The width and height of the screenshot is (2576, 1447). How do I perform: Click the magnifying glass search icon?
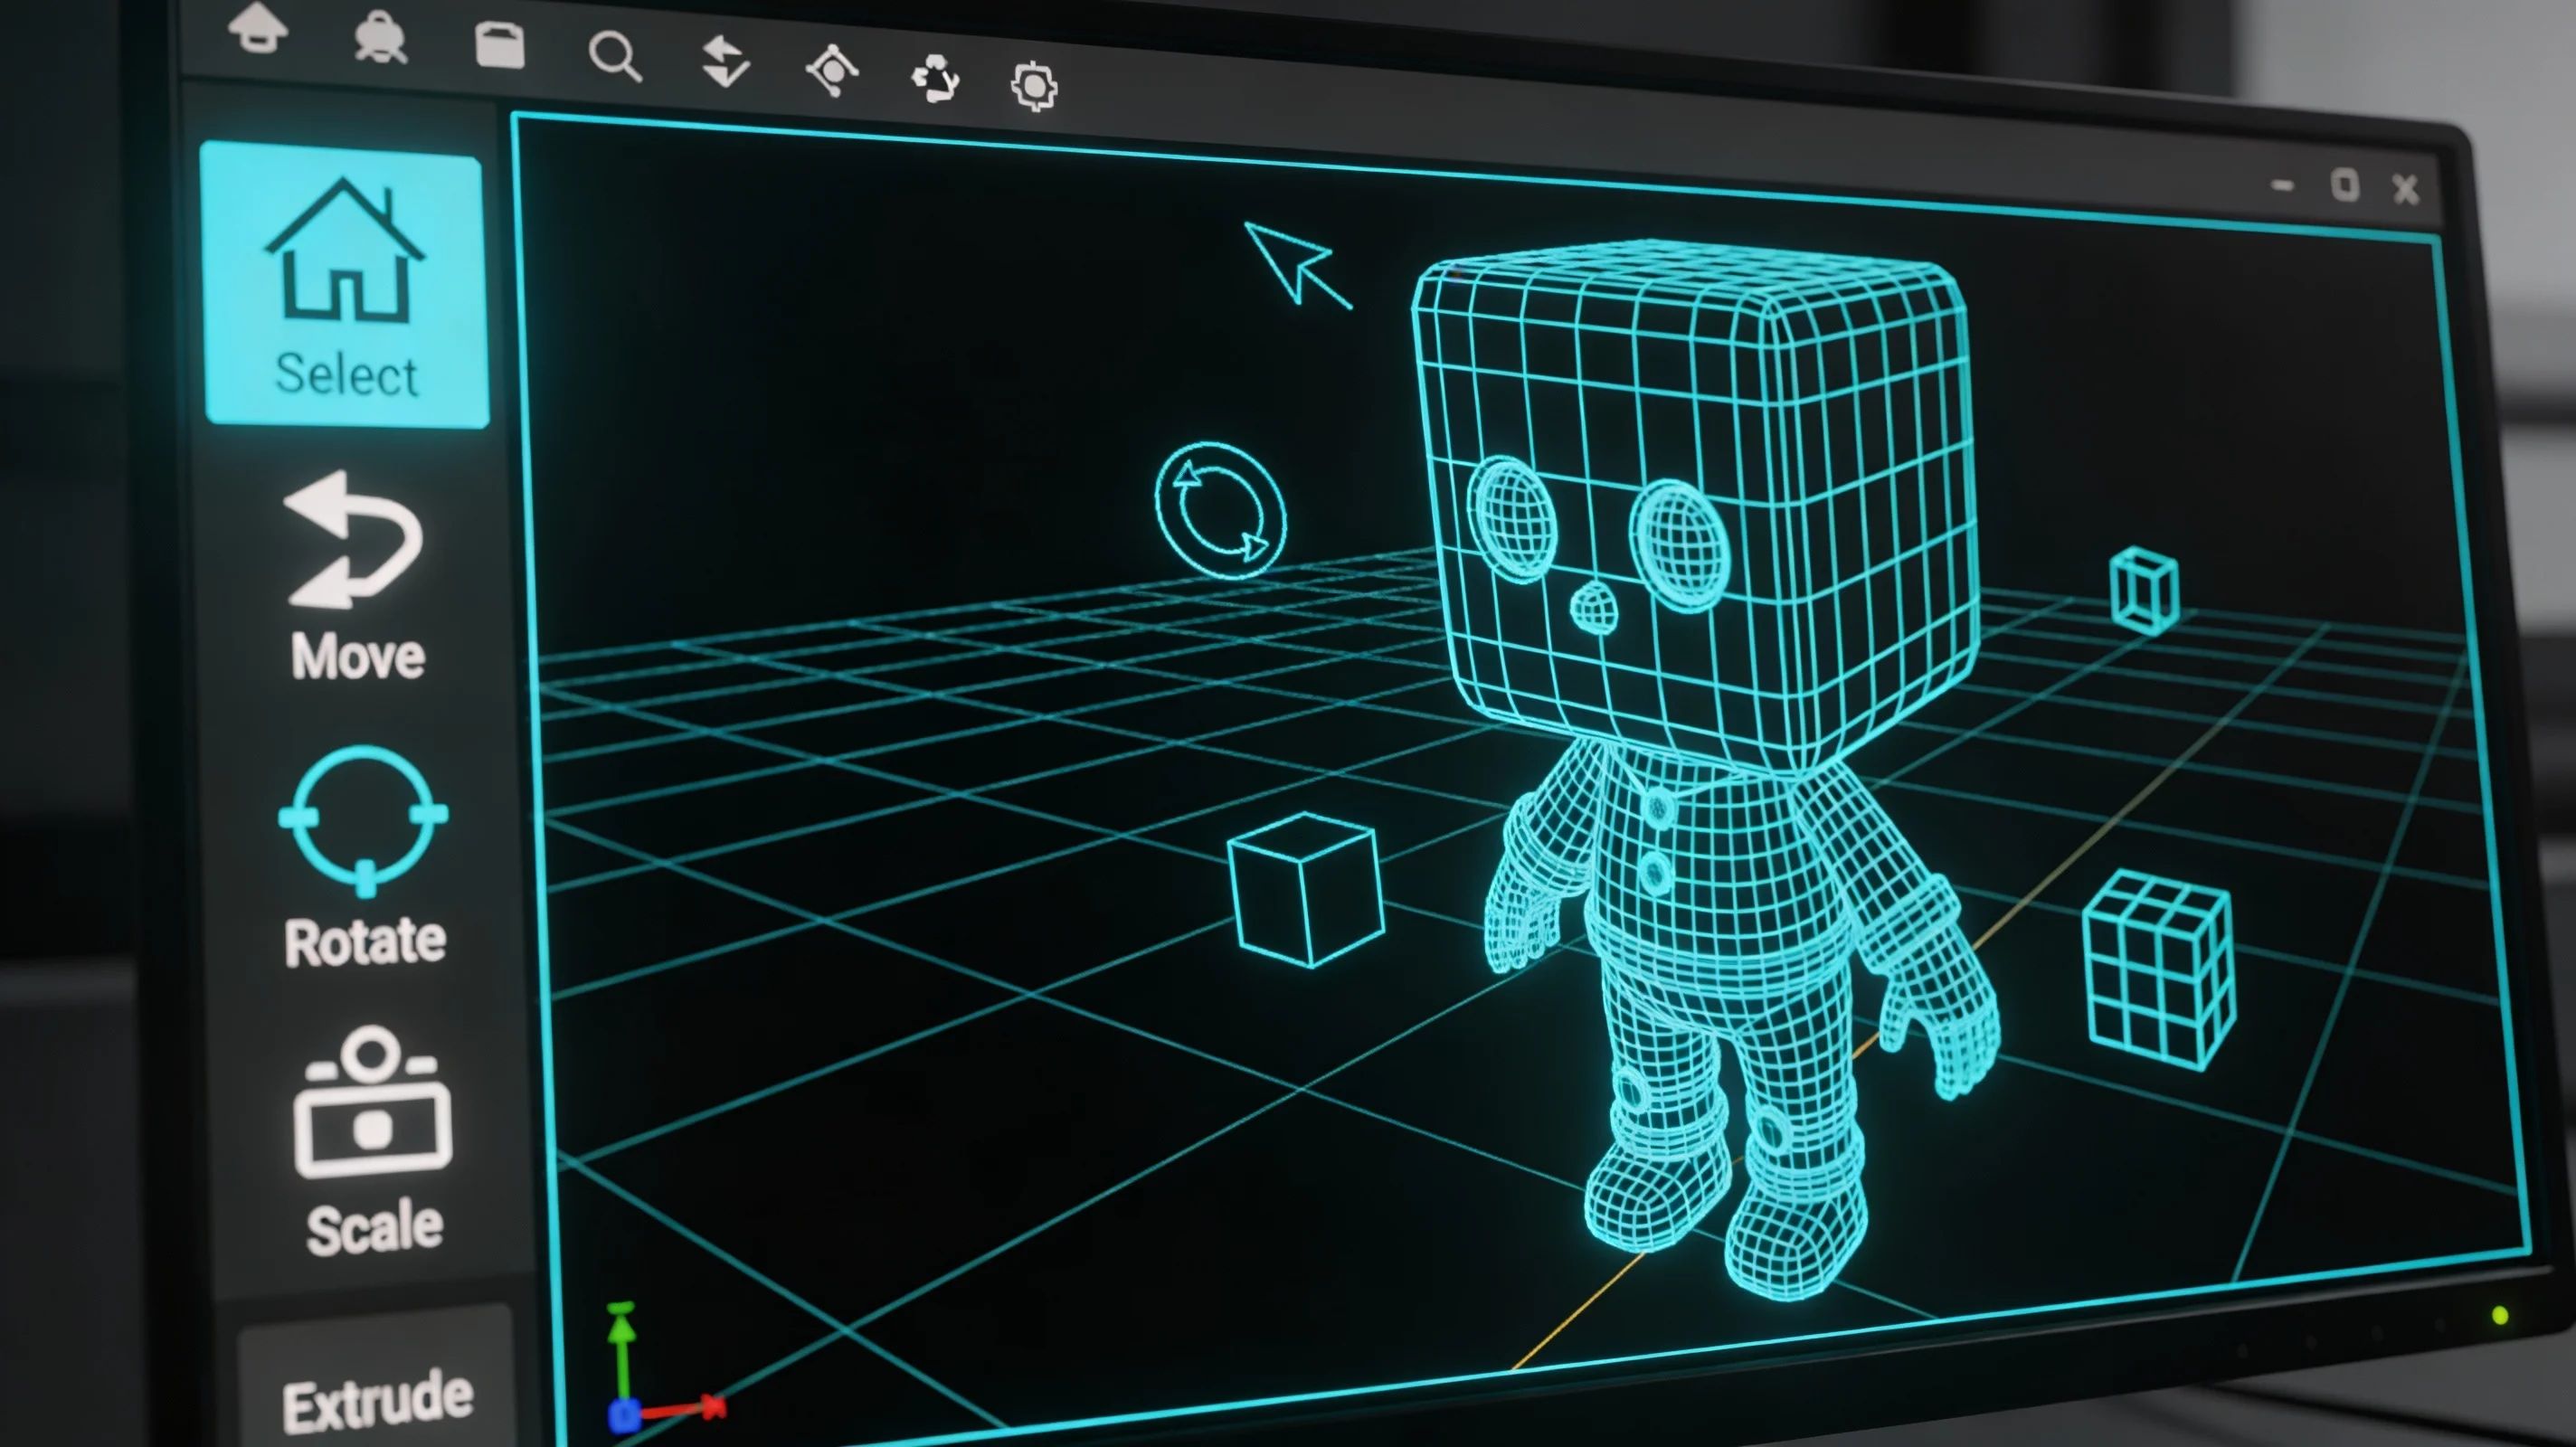pos(615,56)
